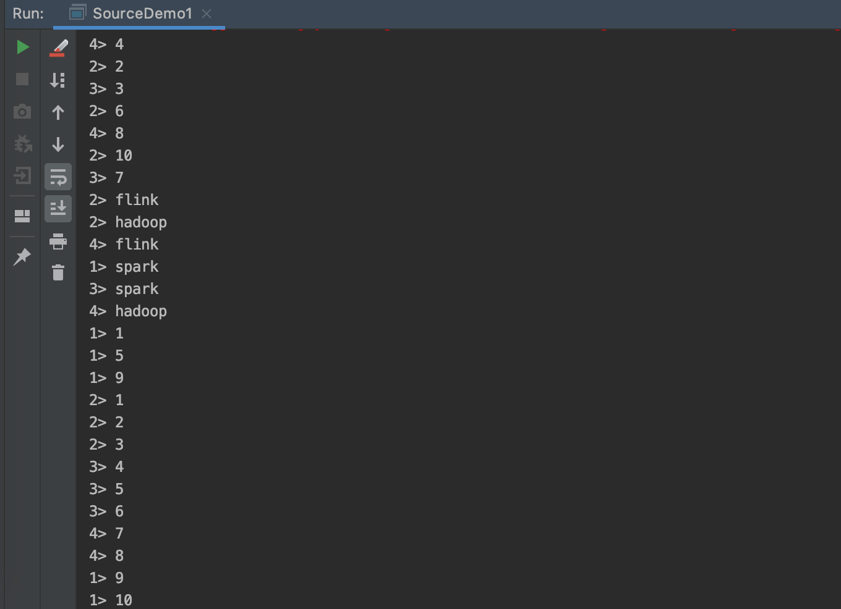Screen dimensions: 841x609
Task: Click the output line '3> 4'
Action: [106, 466]
